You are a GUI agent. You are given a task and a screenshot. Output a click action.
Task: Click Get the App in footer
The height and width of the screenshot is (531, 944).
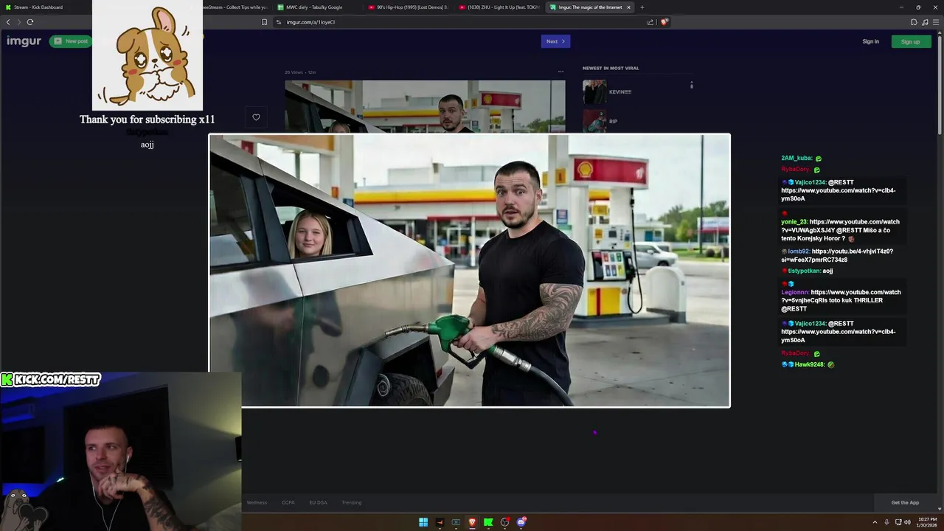[905, 502]
